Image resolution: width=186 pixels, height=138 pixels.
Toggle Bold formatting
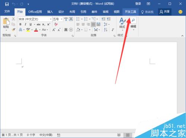click(20, 24)
